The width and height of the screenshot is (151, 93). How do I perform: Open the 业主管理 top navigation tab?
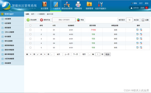(x=44, y=6)
